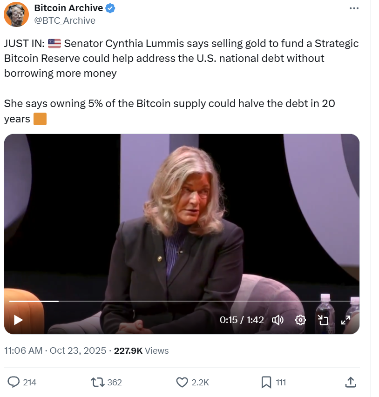This screenshot has width=379, height=397.
Task: Mute the video with the speaker icon
Action: 278,320
